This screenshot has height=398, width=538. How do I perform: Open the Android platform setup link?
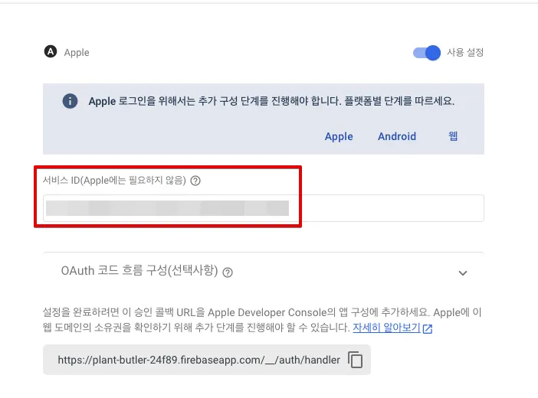(x=397, y=136)
